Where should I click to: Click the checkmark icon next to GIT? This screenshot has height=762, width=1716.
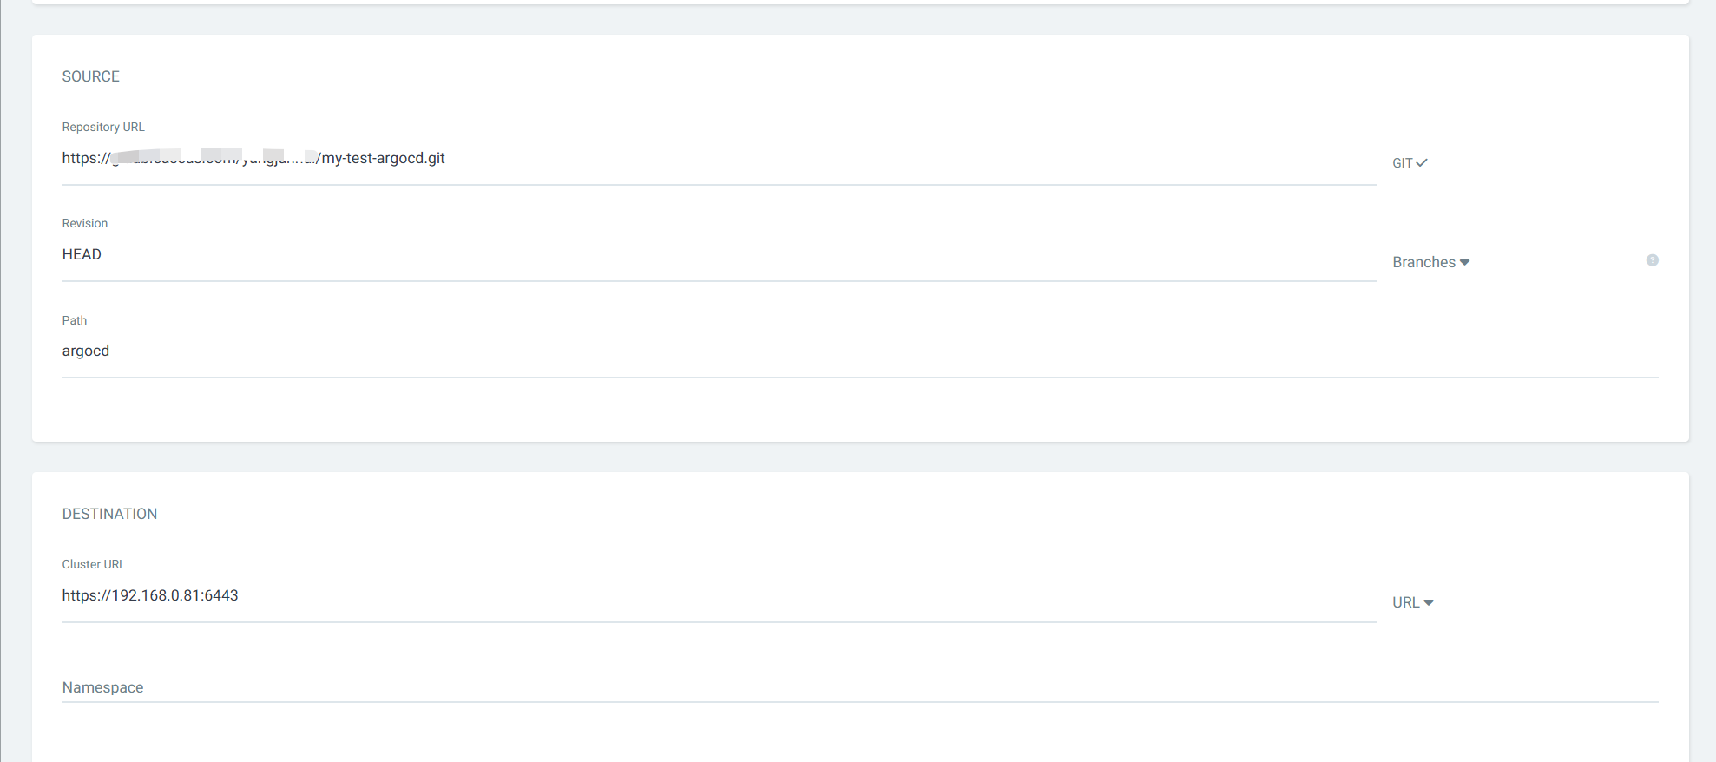[1422, 162]
